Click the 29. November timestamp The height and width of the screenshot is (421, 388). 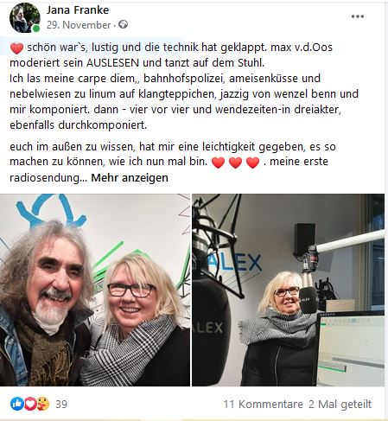[79, 25]
